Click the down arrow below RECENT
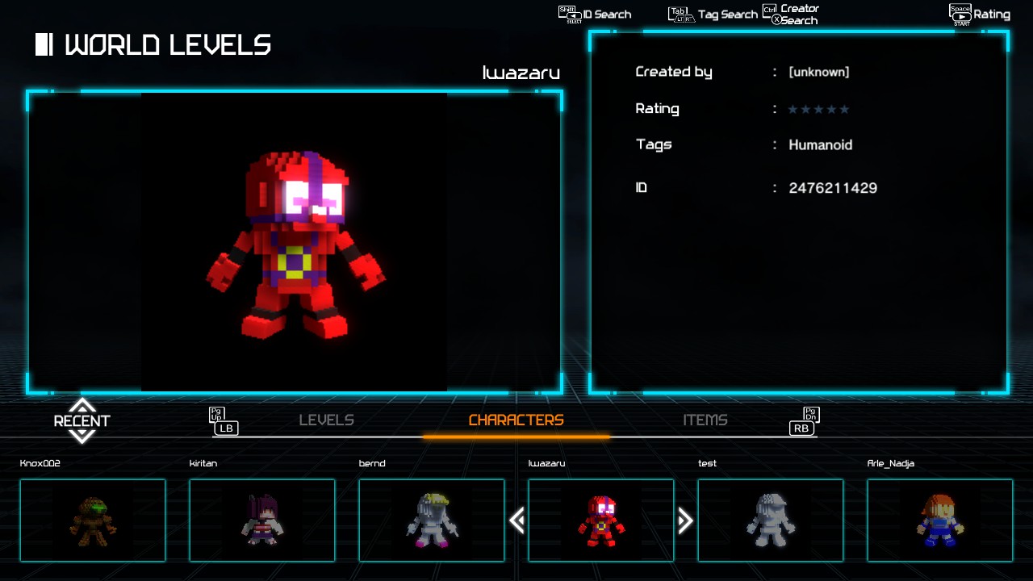This screenshot has height=581, width=1033. coord(82,437)
